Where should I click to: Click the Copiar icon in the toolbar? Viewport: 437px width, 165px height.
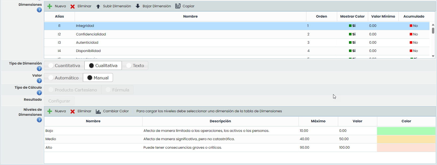[178, 6]
